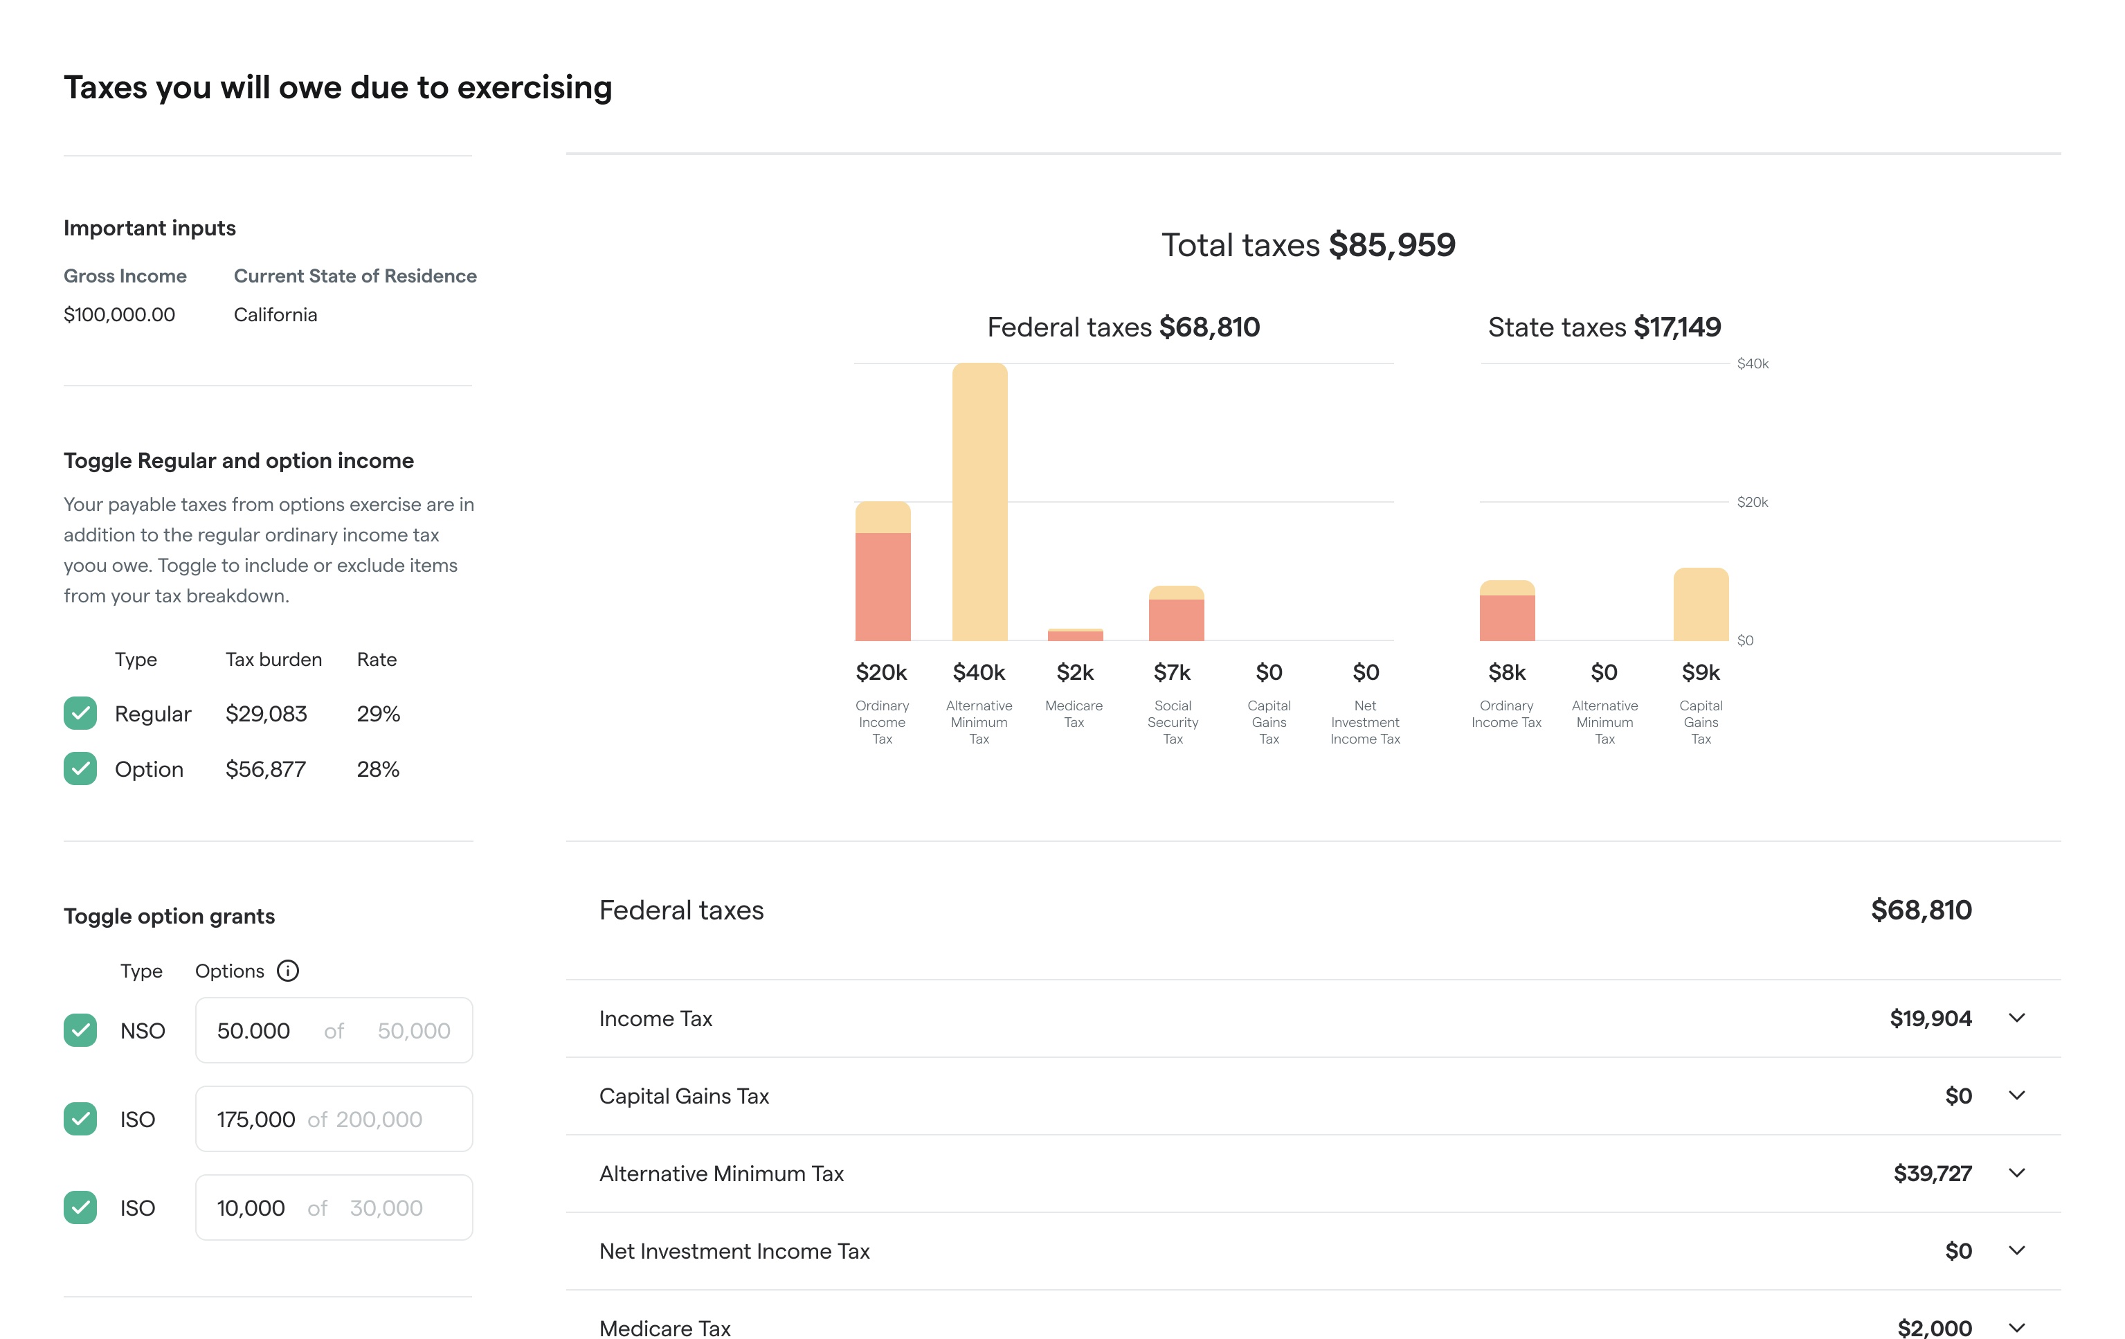The width and height of the screenshot is (2125, 1339).
Task: Disable the 10,000 ISO grant checkbox
Action: point(80,1207)
